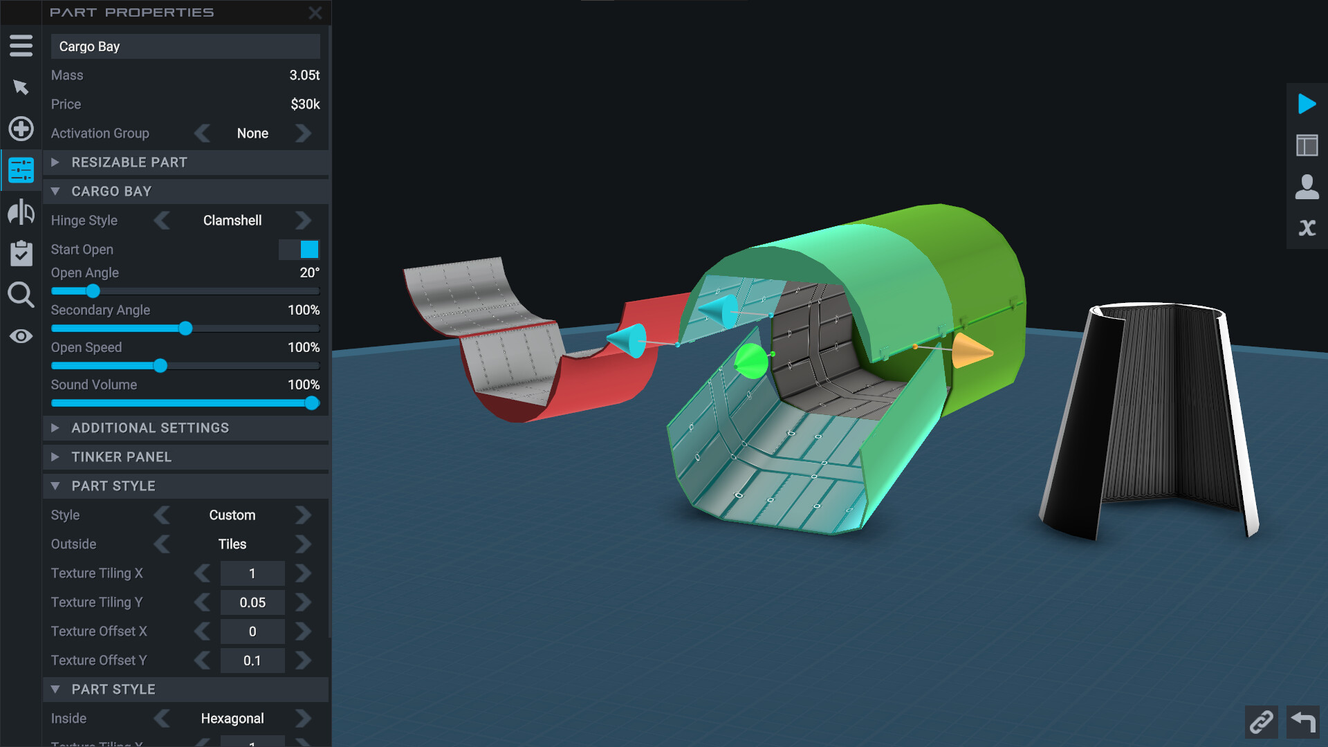Open the Vizzy program editor icon
1328x747 pixels.
click(1307, 227)
